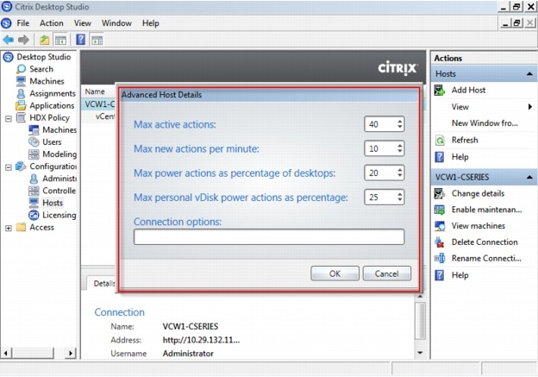Click the blue Help toolbar icon

coord(81,40)
